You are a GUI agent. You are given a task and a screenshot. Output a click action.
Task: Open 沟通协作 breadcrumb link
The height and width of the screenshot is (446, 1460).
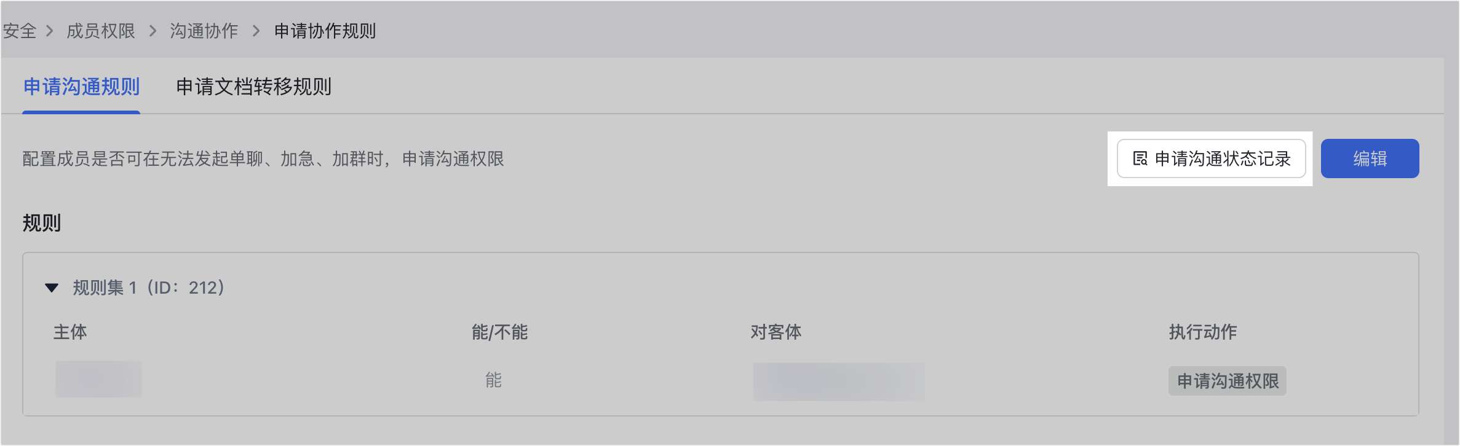[204, 31]
